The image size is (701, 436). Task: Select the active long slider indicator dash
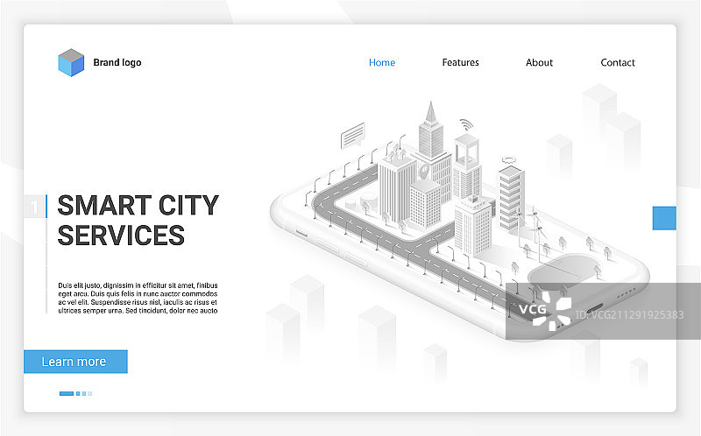click(x=66, y=393)
